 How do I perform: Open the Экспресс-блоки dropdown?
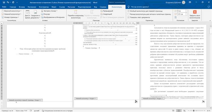(49, 11)
